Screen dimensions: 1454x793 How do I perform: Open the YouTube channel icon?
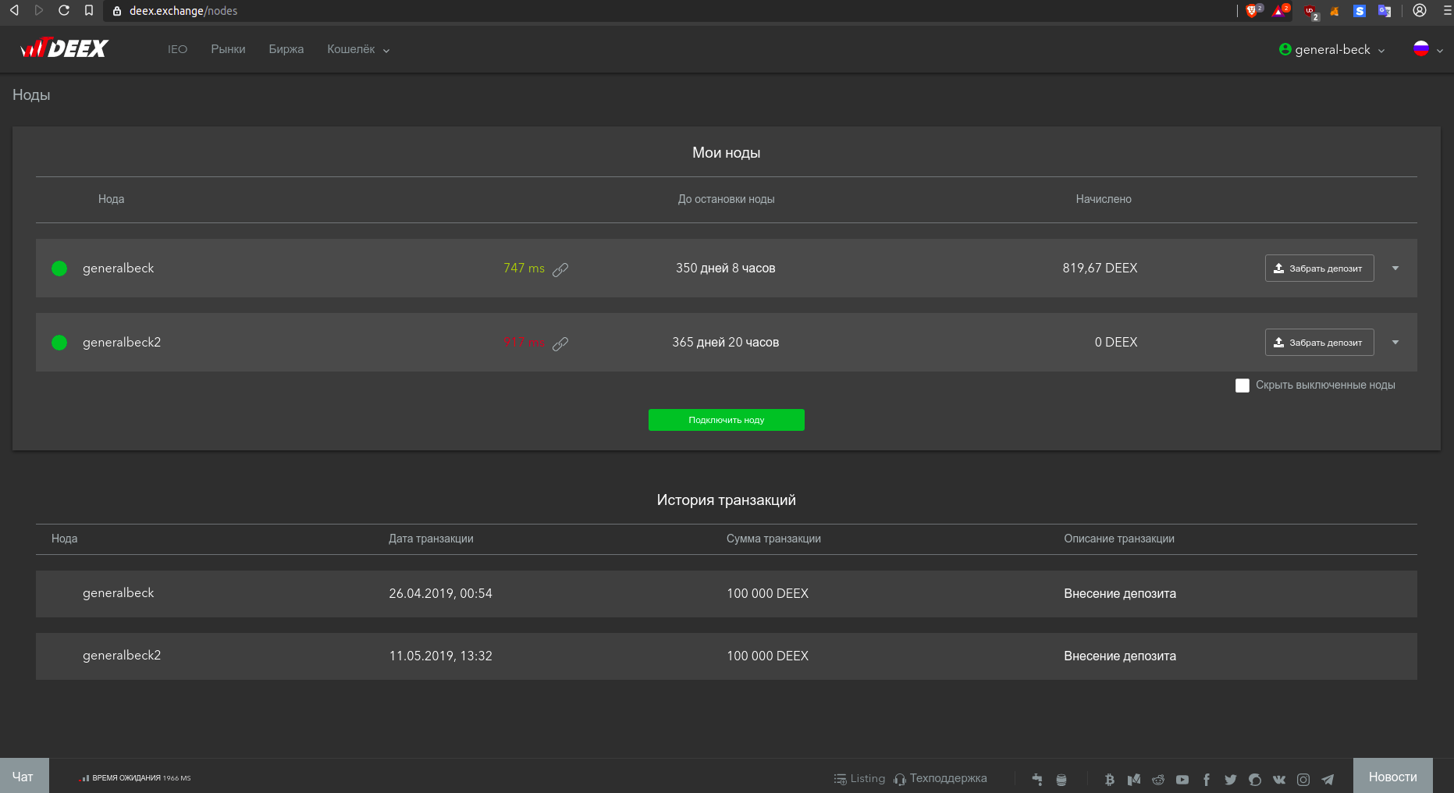point(1182,779)
